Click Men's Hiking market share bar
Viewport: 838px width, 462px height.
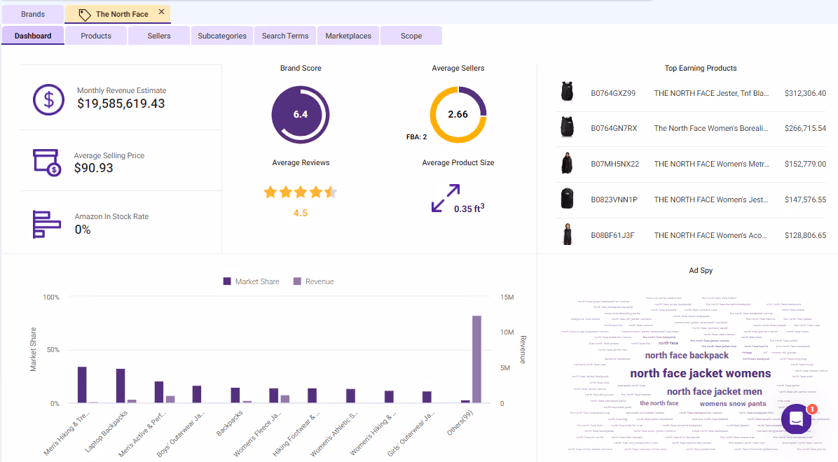pyautogui.click(x=82, y=384)
